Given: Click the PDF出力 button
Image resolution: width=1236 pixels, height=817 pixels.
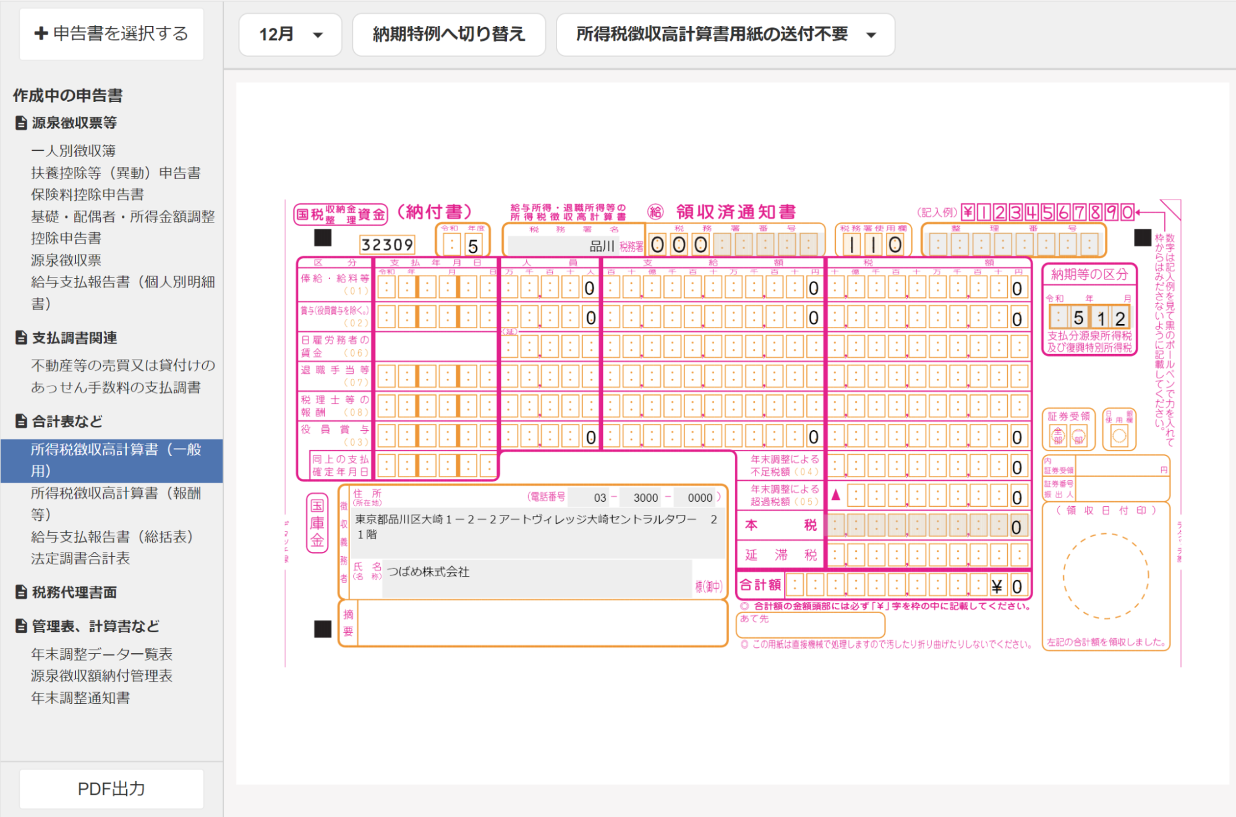Looking at the screenshot, I should click(x=111, y=789).
